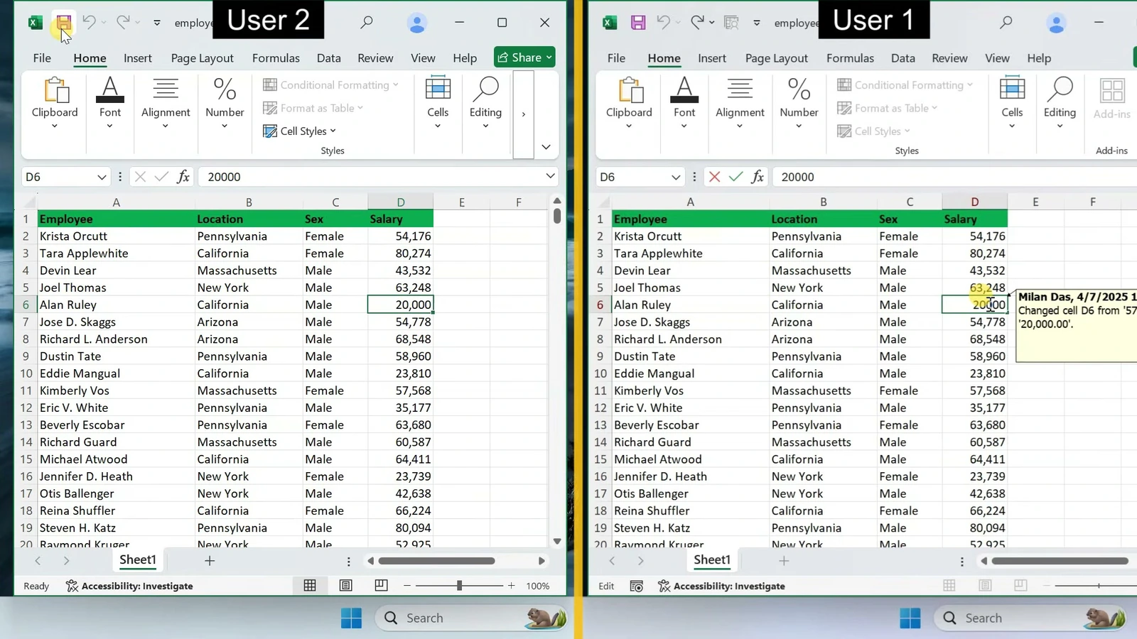Open File menu in User 2 window

point(42,58)
